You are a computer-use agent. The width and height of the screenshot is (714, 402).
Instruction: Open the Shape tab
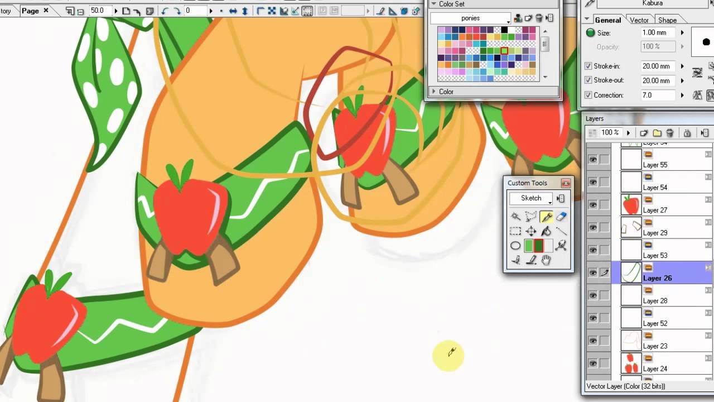click(x=667, y=20)
